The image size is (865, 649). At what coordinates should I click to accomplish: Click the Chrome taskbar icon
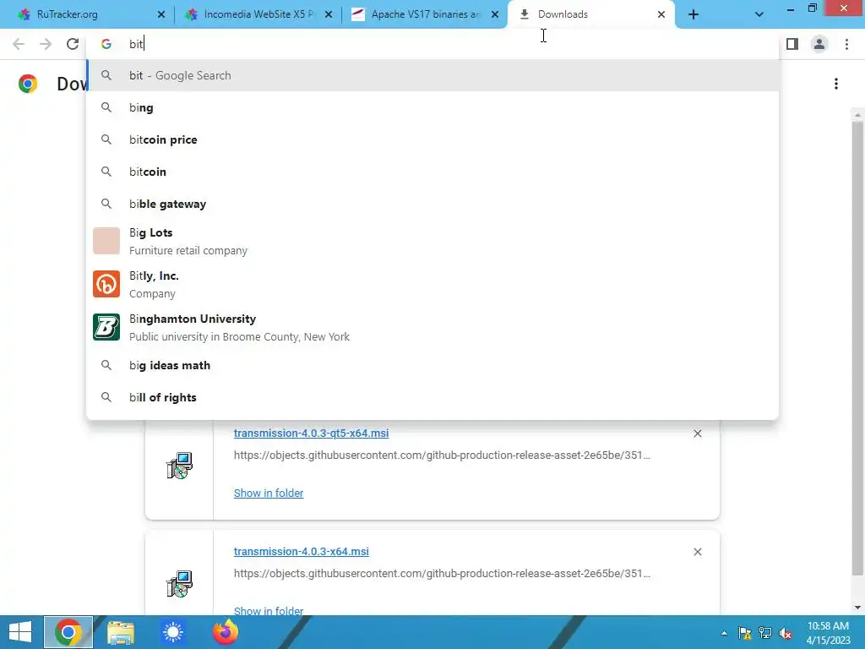68,632
